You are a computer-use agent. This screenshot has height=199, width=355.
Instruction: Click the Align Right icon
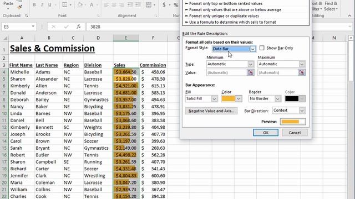click(x=122, y=5)
